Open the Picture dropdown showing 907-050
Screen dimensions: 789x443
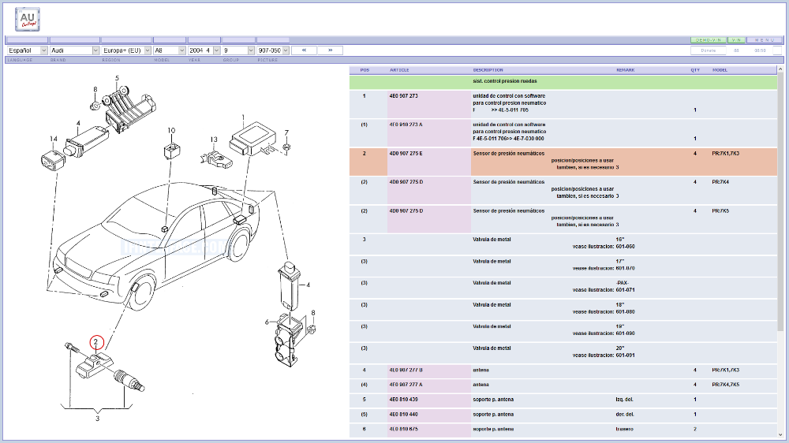tap(273, 50)
